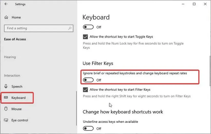Open the Speech settings page
The height and width of the screenshot is (134, 211).
coord(17,87)
